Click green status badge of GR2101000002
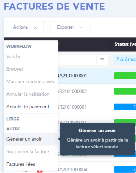Screen dimensions: 136x173 pos(125,91)
